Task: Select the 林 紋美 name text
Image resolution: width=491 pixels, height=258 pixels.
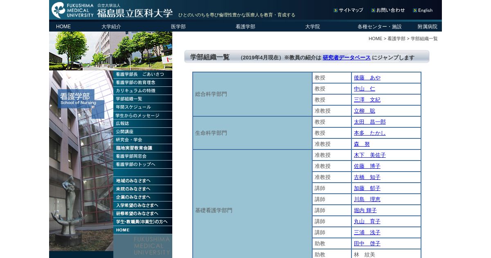Action: coord(365,255)
